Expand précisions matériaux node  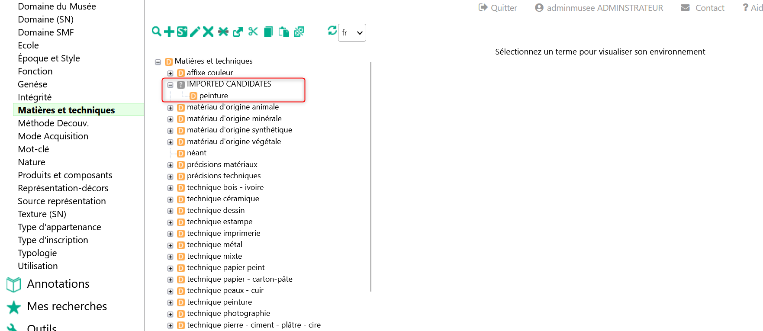click(x=170, y=165)
